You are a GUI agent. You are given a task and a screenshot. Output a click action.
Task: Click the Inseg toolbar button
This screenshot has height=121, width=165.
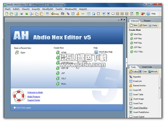pos(55,14)
